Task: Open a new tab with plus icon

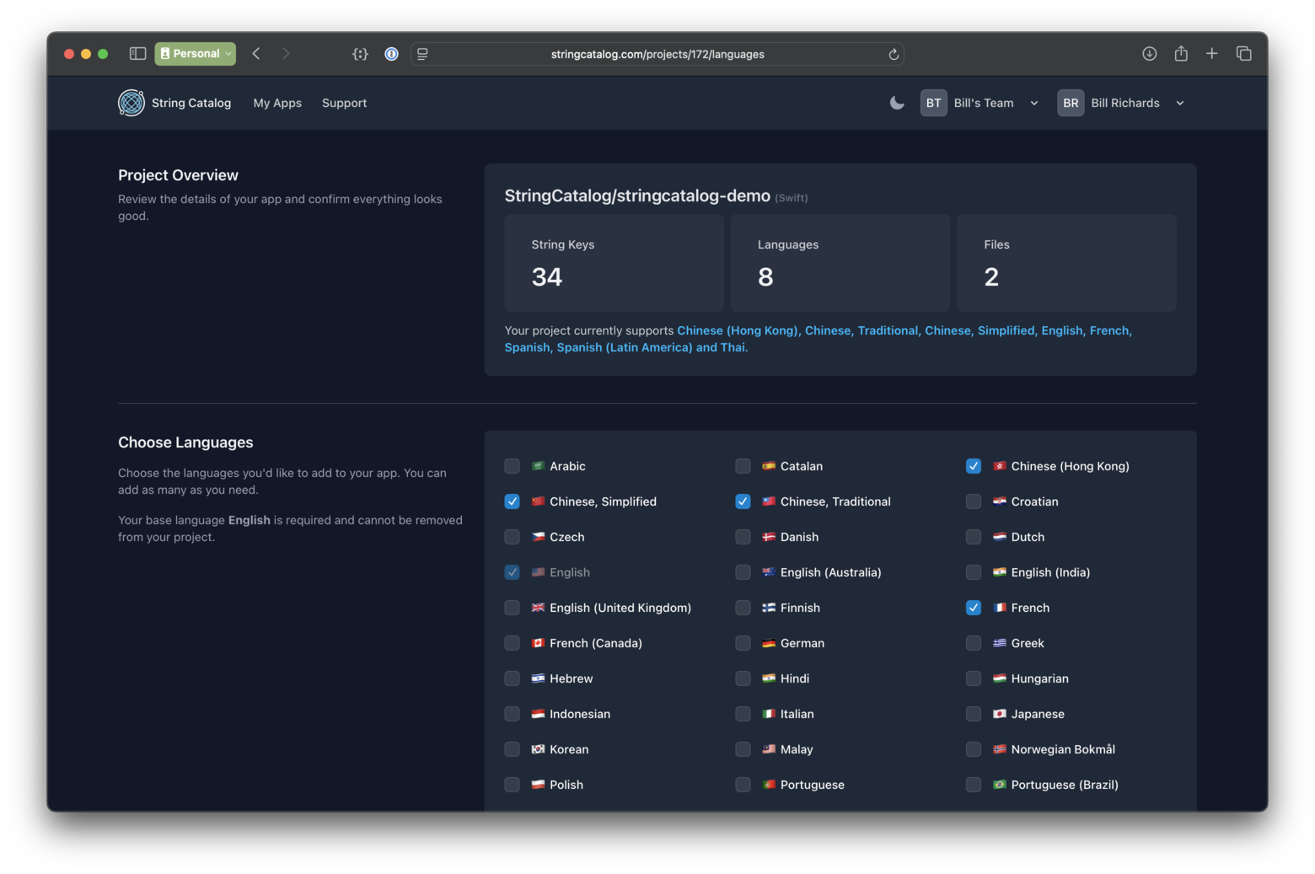Action: 1212,54
